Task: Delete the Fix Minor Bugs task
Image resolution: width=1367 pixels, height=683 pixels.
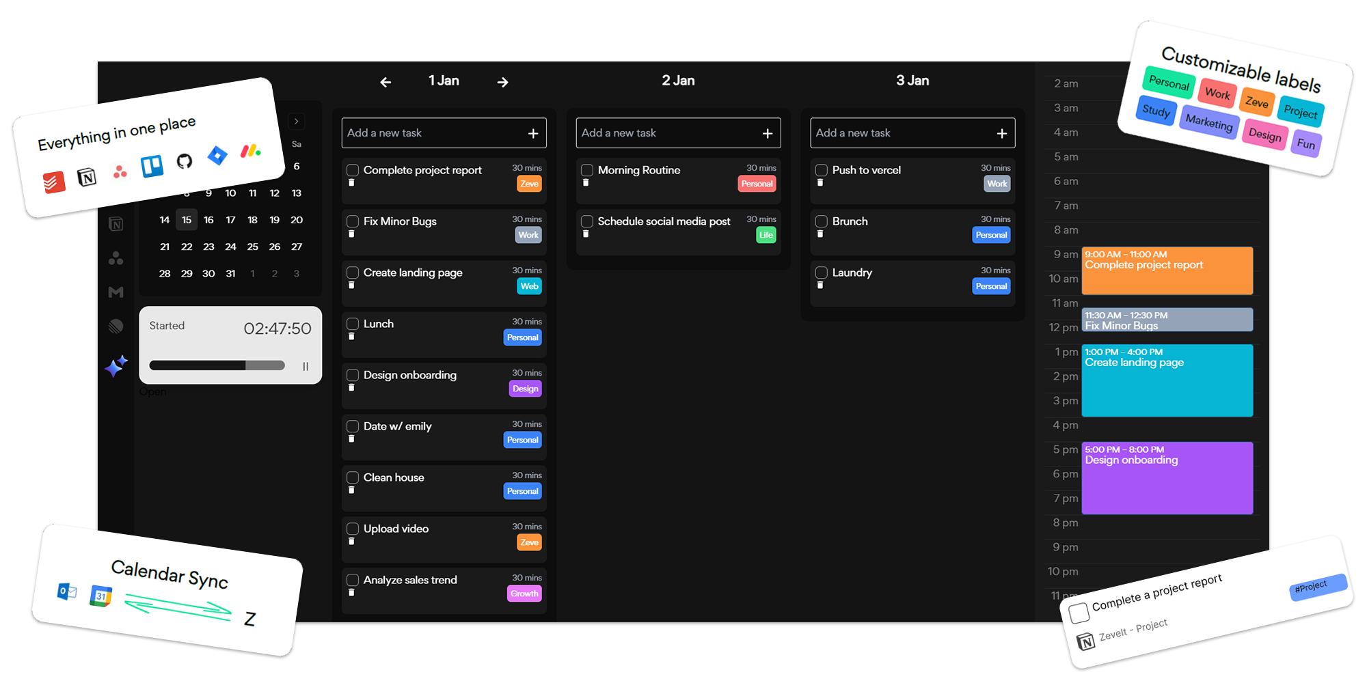Action: (351, 234)
